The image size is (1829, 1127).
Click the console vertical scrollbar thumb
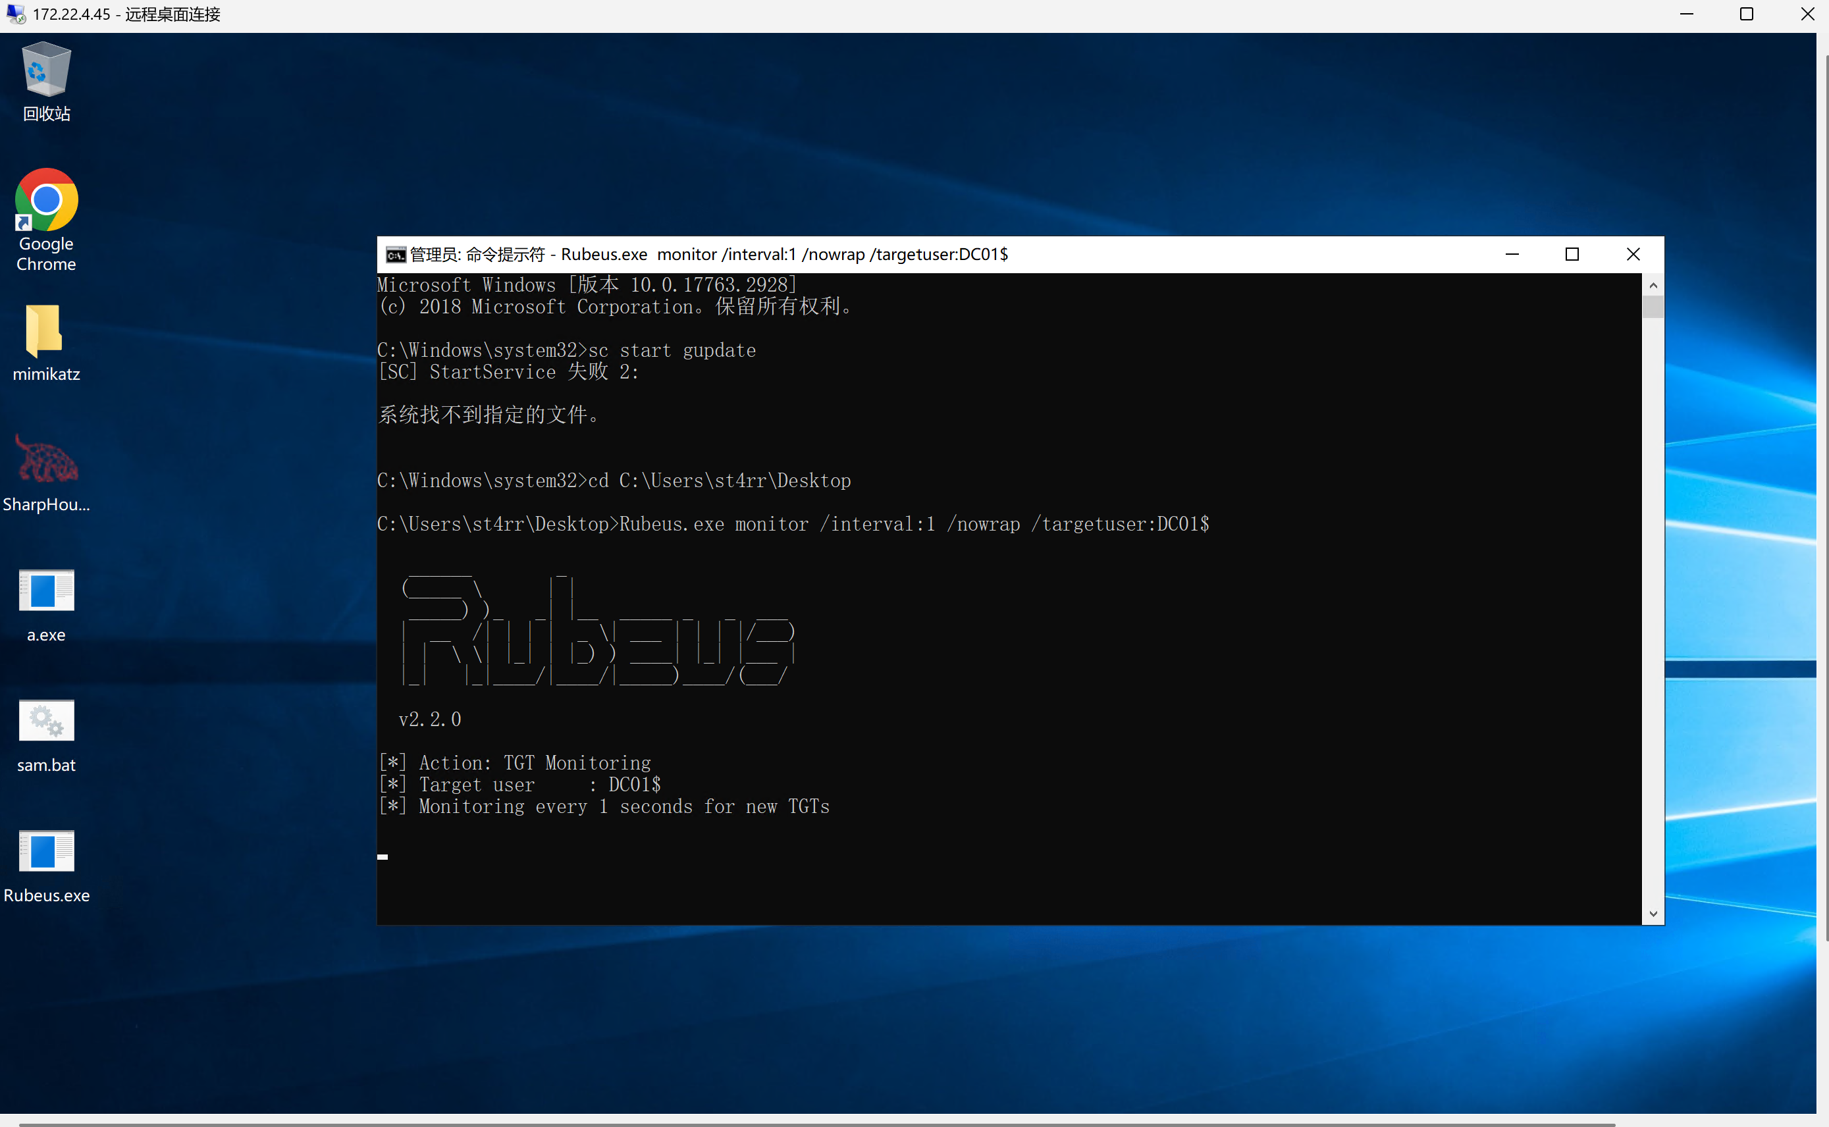click(1653, 307)
